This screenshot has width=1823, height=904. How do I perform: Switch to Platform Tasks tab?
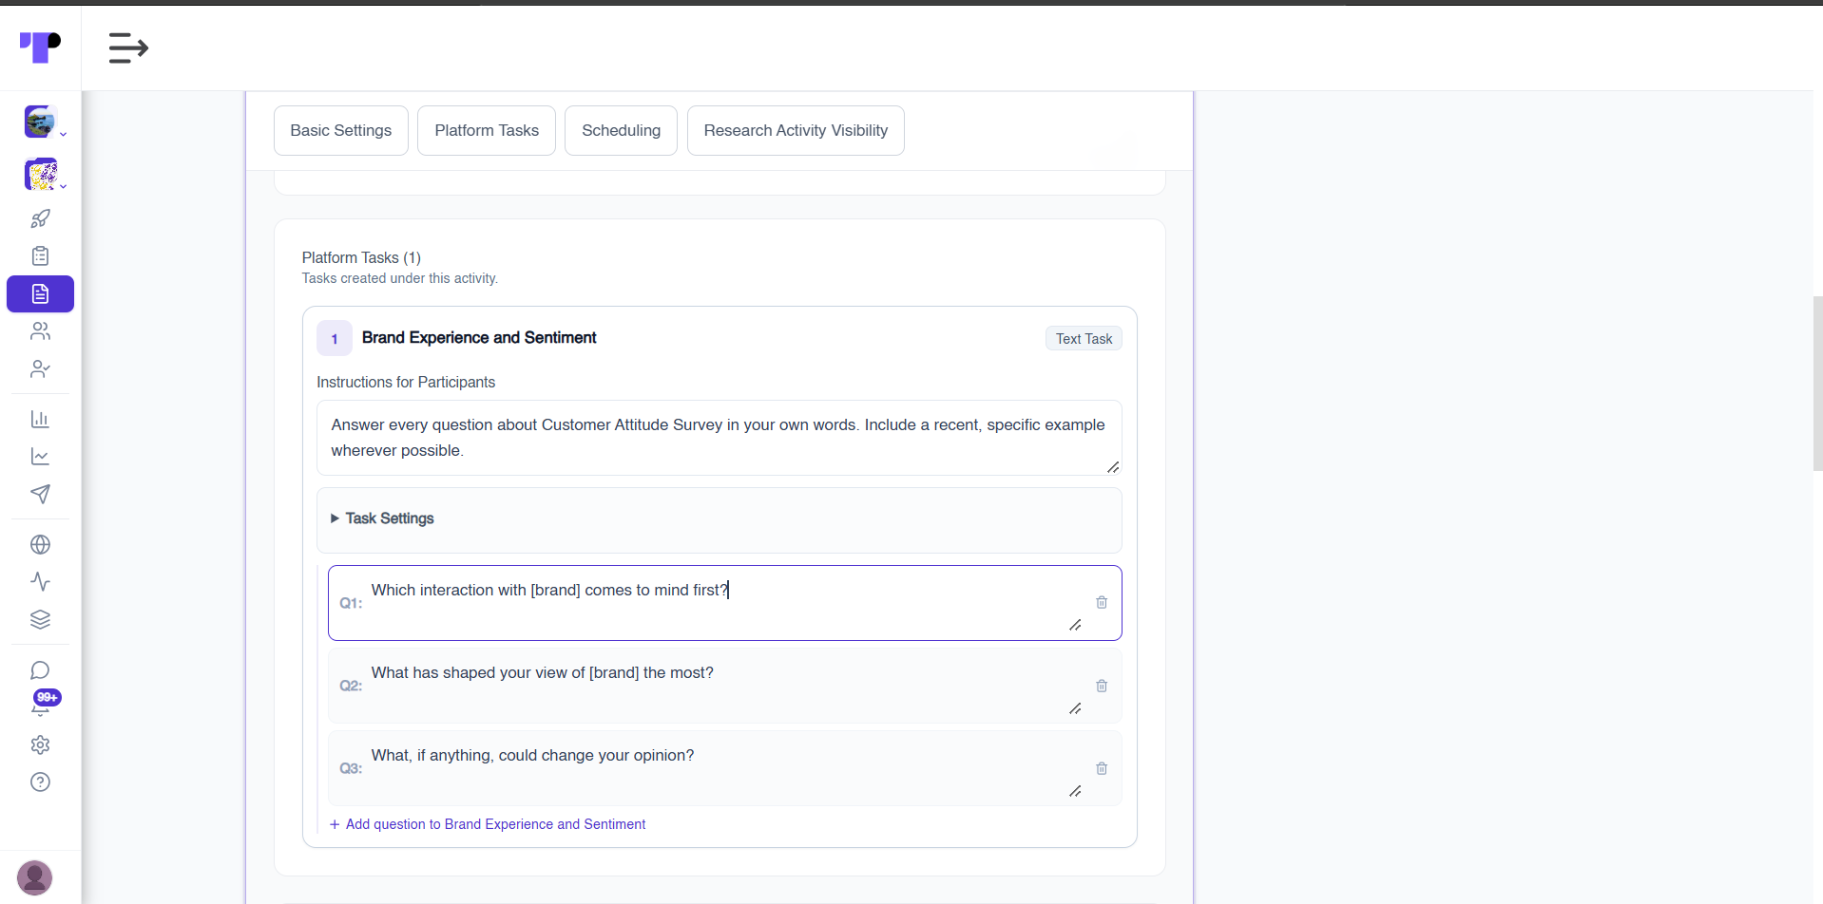pos(487,130)
